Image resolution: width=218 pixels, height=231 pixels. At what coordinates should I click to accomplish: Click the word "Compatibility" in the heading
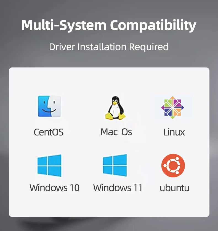point(153,25)
